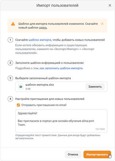The height and width of the screenshot is (161, 115).
Task: Close the Импорт пользователей dialog
Action: coord(110,5)
